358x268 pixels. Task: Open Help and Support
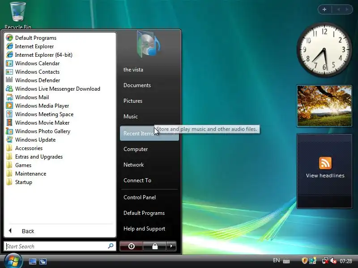coord(149,229)
